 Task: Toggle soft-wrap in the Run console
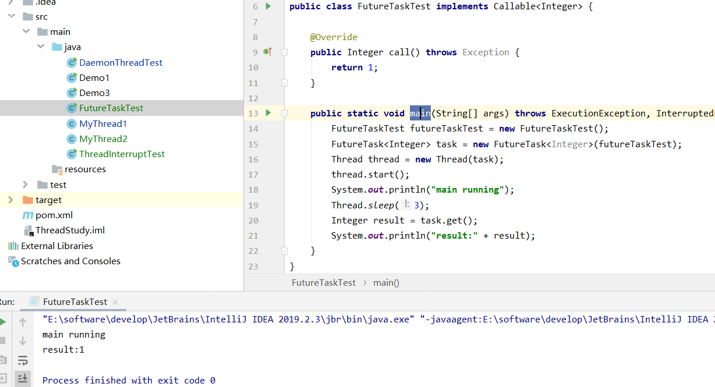[x=23, y=360]
